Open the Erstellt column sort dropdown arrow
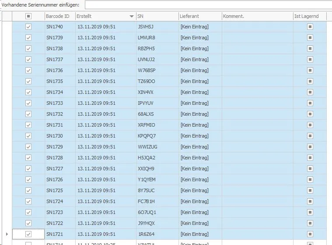The image size is (332, 245). pos(132,16)
